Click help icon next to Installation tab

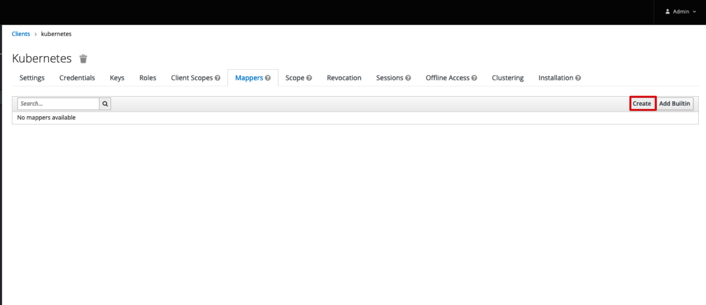pyautogui.click(x=578, y=78)
